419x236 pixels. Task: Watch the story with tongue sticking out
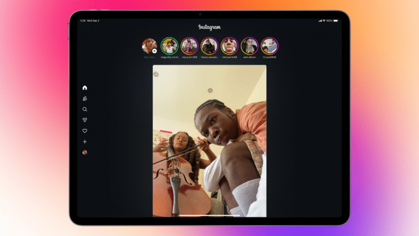tap(230, 45)
